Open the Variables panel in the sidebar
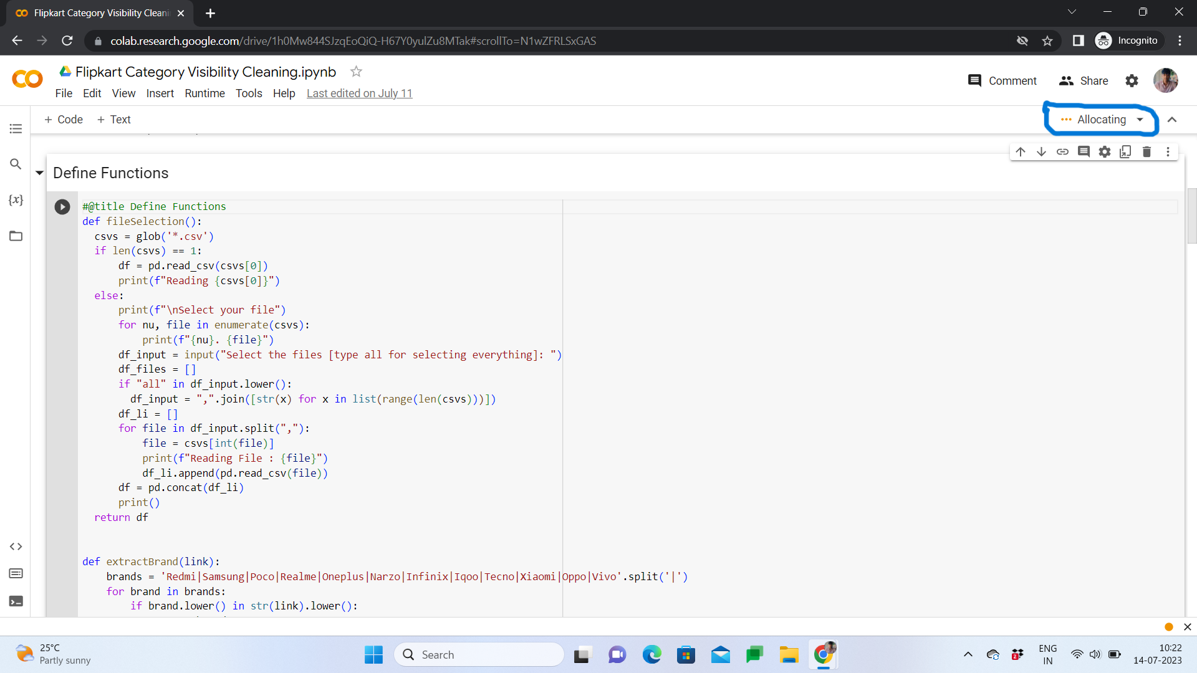 16,200
